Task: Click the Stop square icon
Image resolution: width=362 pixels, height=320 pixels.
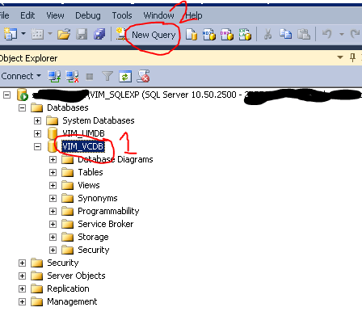Action: (90, 77)
